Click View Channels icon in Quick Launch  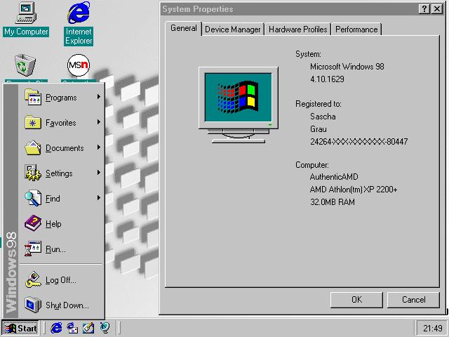point(105,328)
